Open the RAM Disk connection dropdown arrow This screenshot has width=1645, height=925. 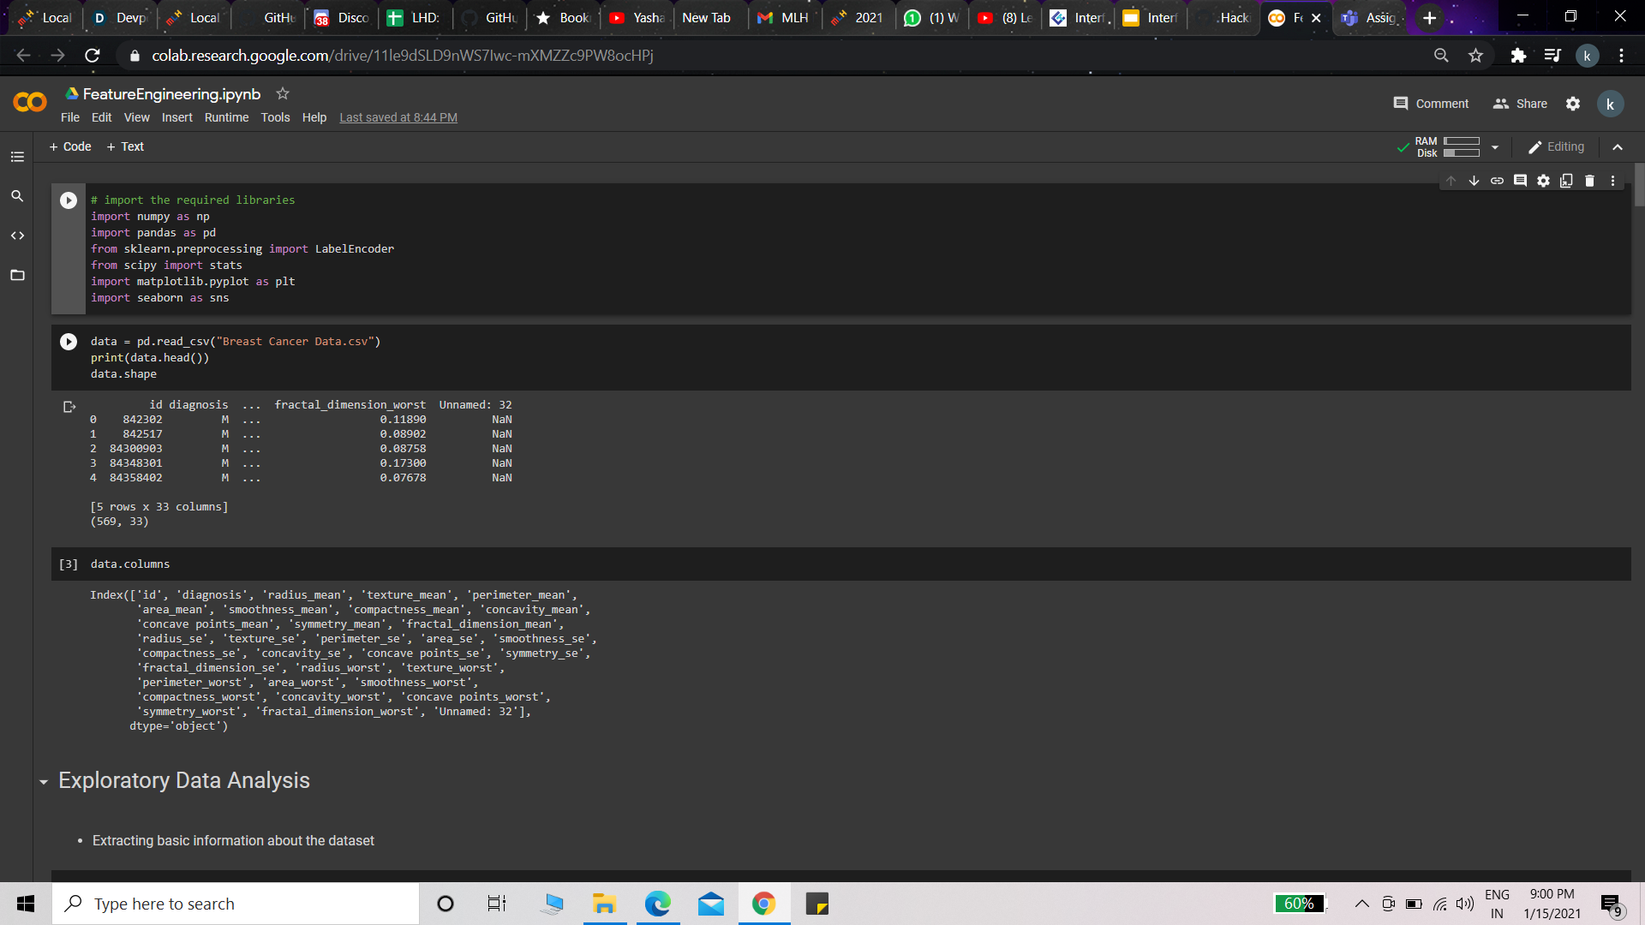tap(1495, 147)
